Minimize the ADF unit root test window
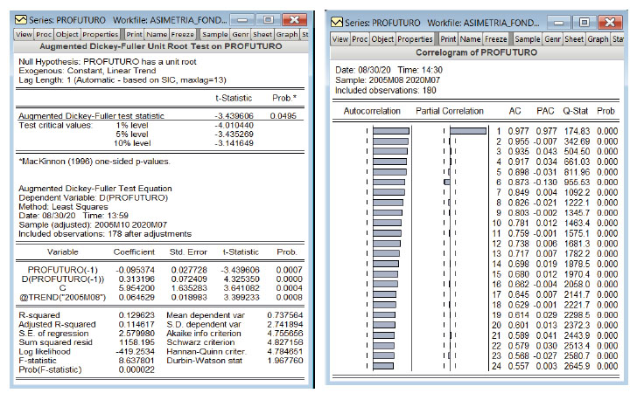The width and height of the screenshot is (644, 393). click(242, 20)
